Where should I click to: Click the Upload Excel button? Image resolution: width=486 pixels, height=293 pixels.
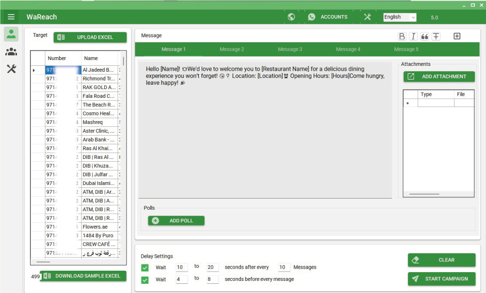[90, 37]
